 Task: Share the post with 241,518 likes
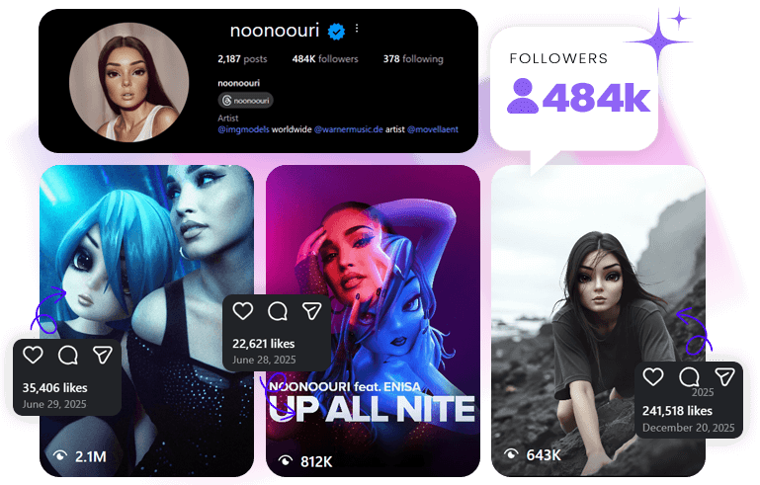click(724, 377)
